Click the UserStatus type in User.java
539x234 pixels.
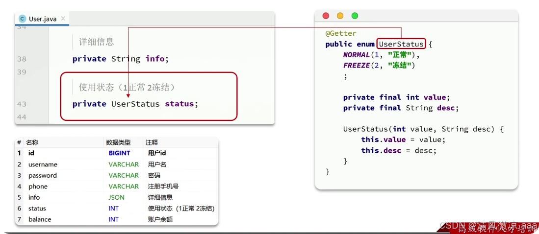click(135, 104)
